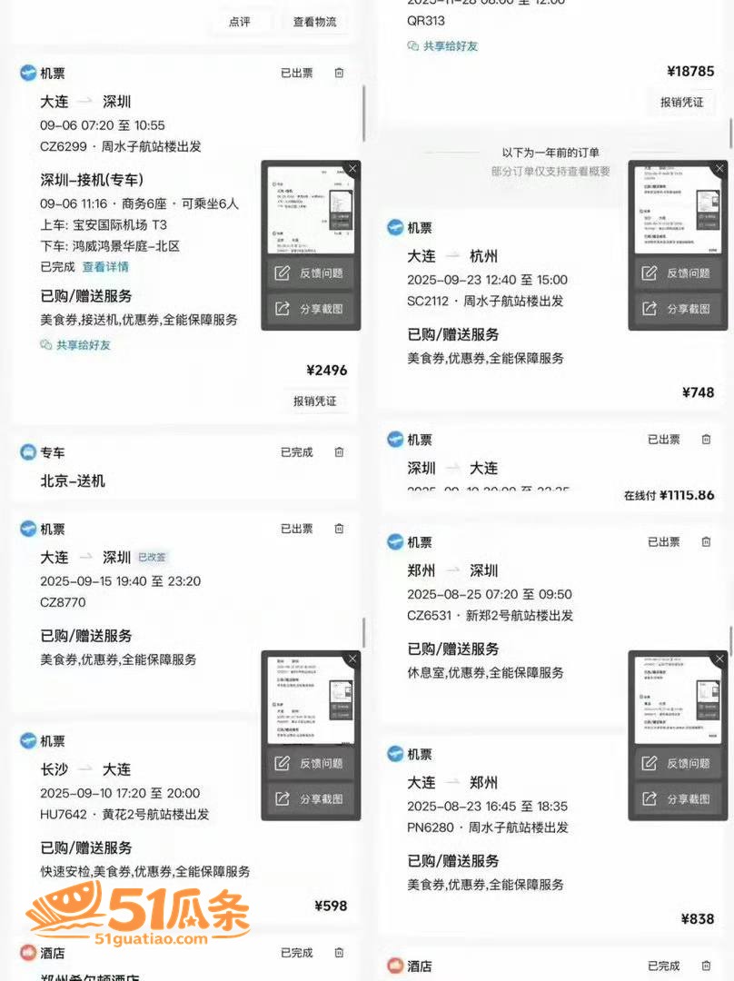Tap 以下为一年前的订单 notice

tap(550, 153)
